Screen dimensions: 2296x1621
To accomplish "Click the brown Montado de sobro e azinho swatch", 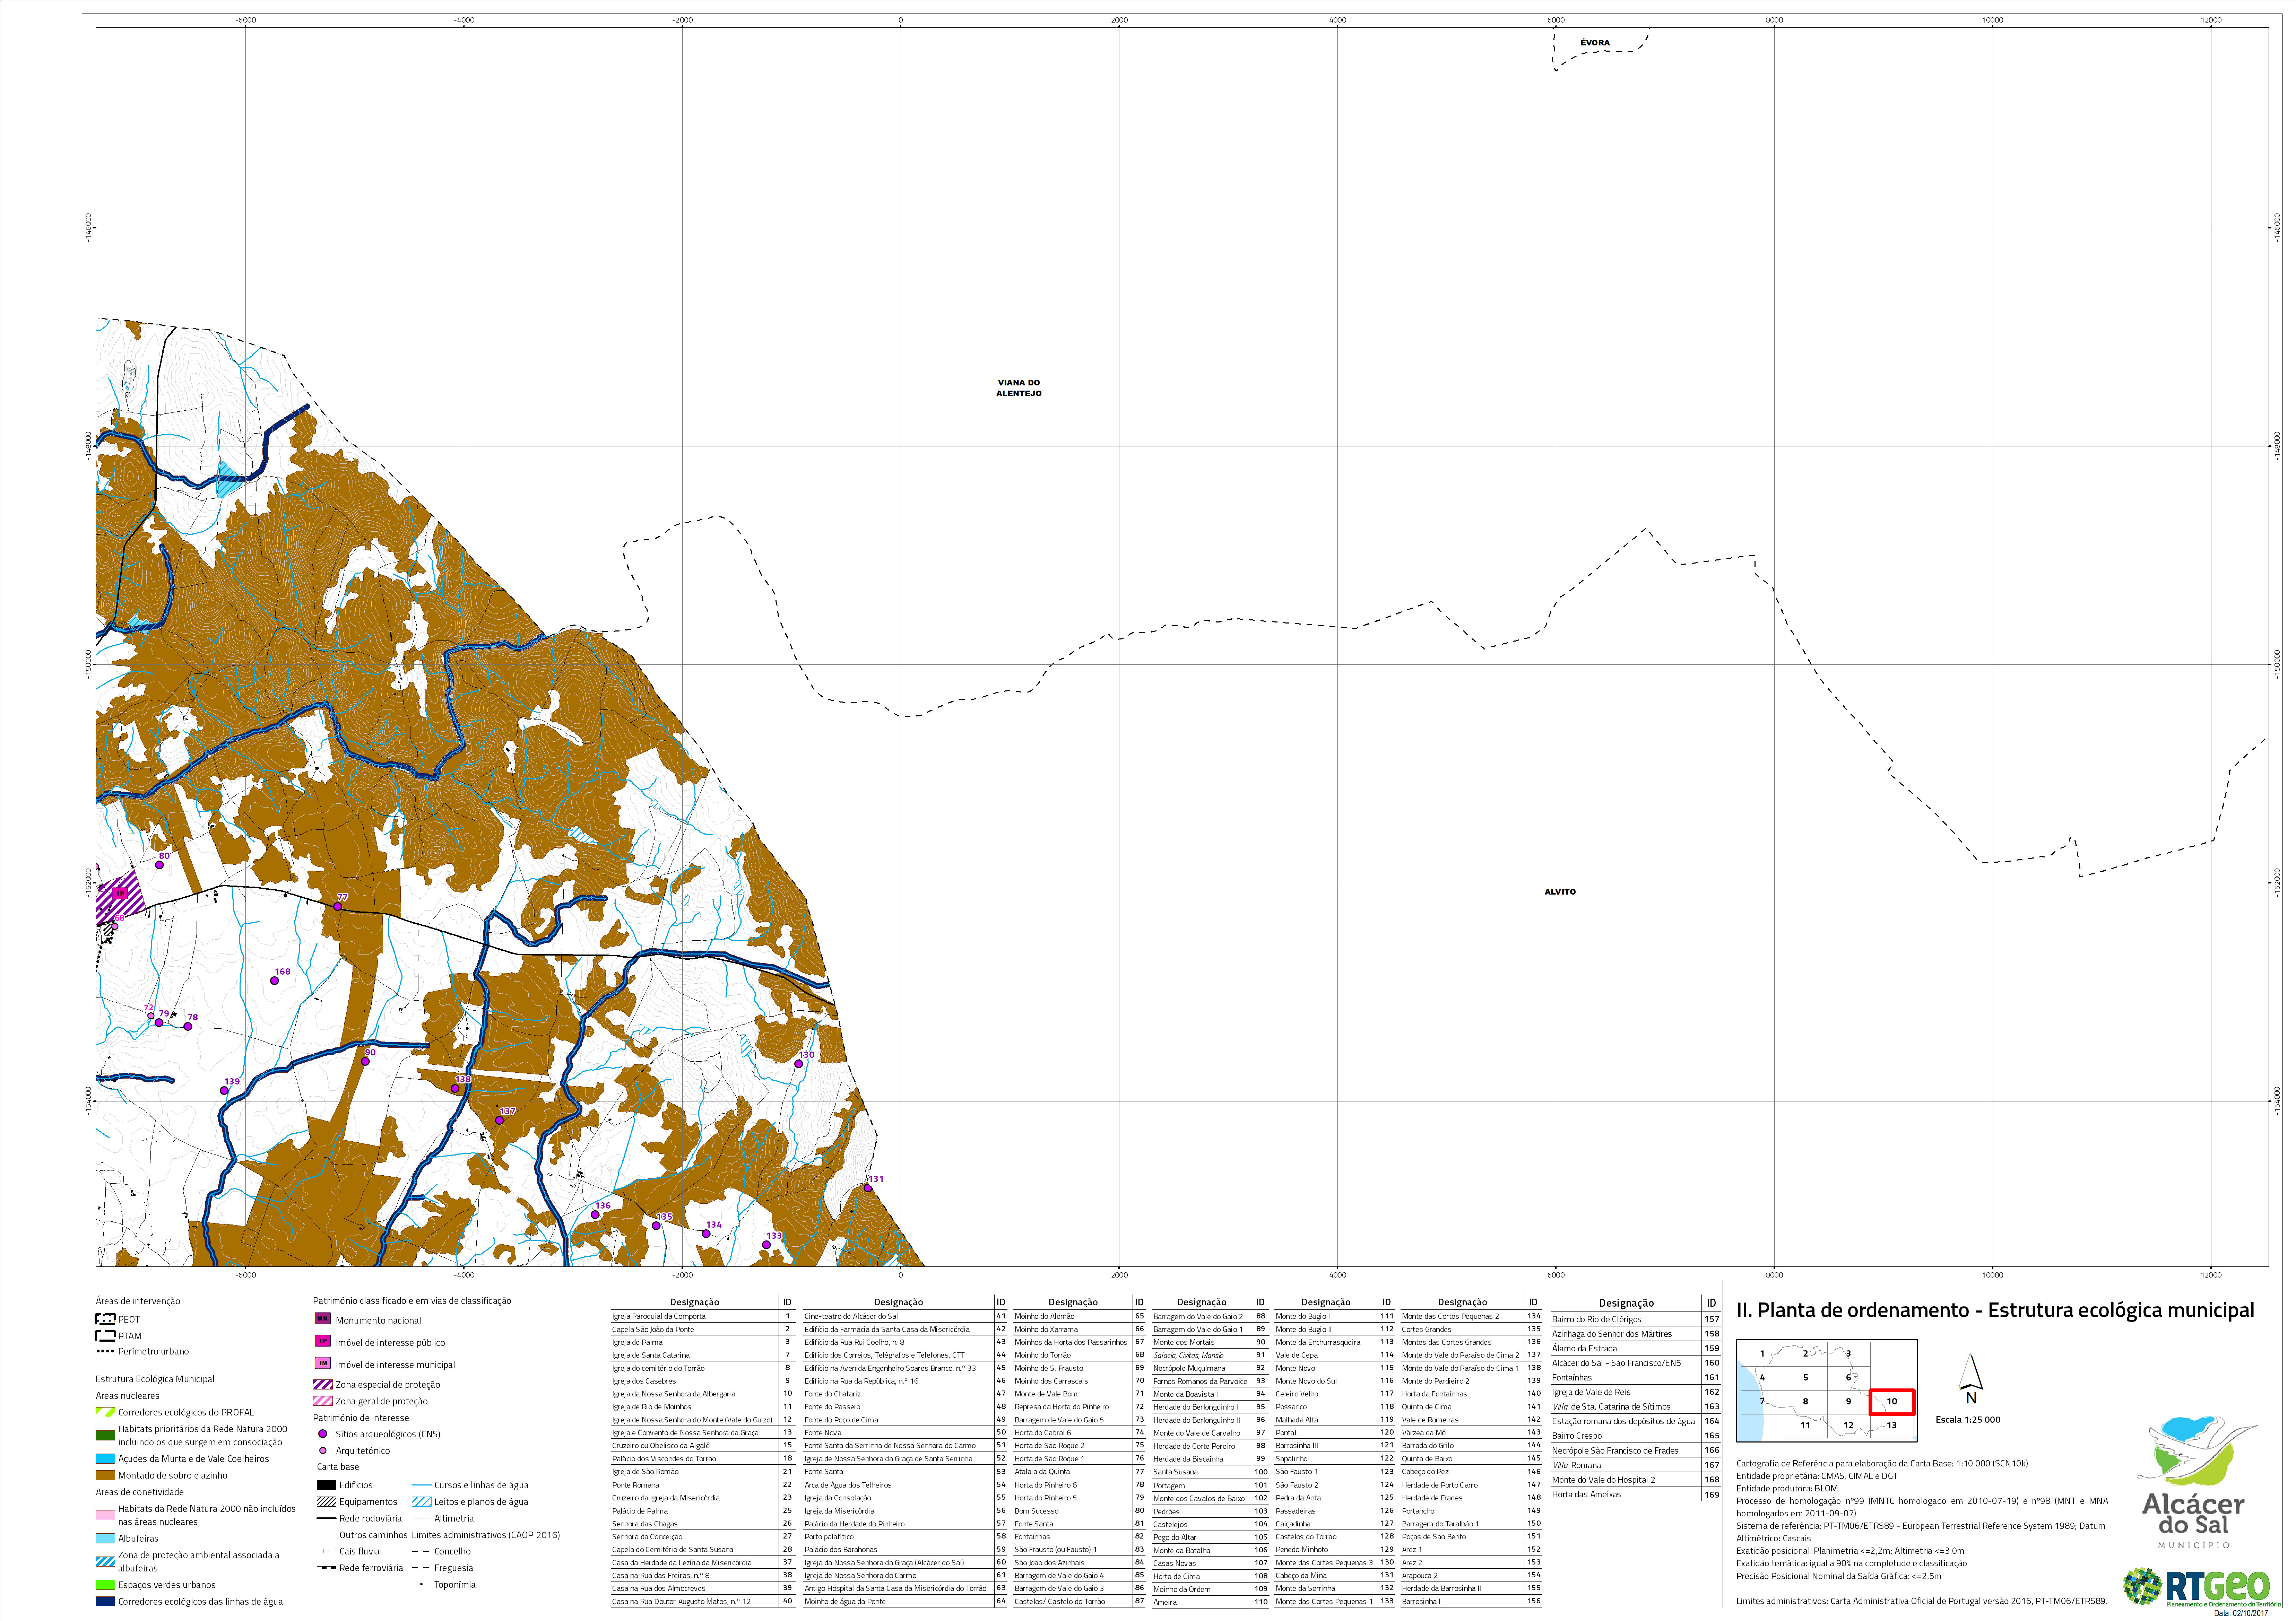I will (105, 1475).
